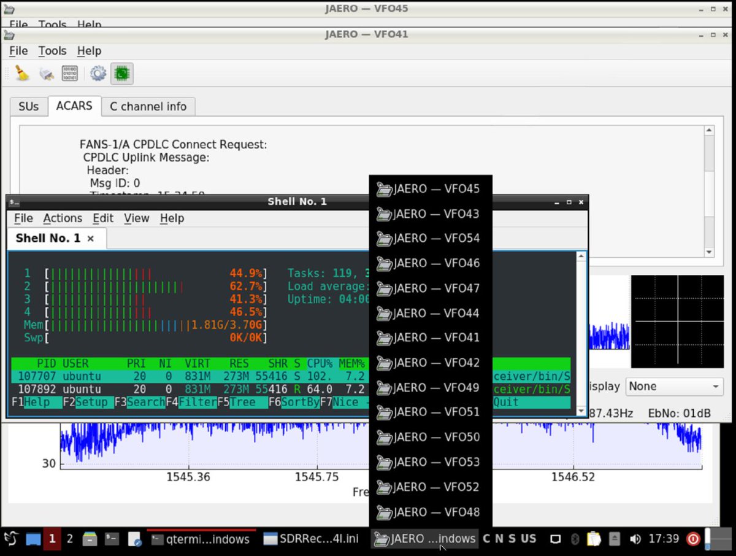Open Actions menu in Shell No. 1 window
The height and width of the screenshot is (556, 736).
(63, 218)
